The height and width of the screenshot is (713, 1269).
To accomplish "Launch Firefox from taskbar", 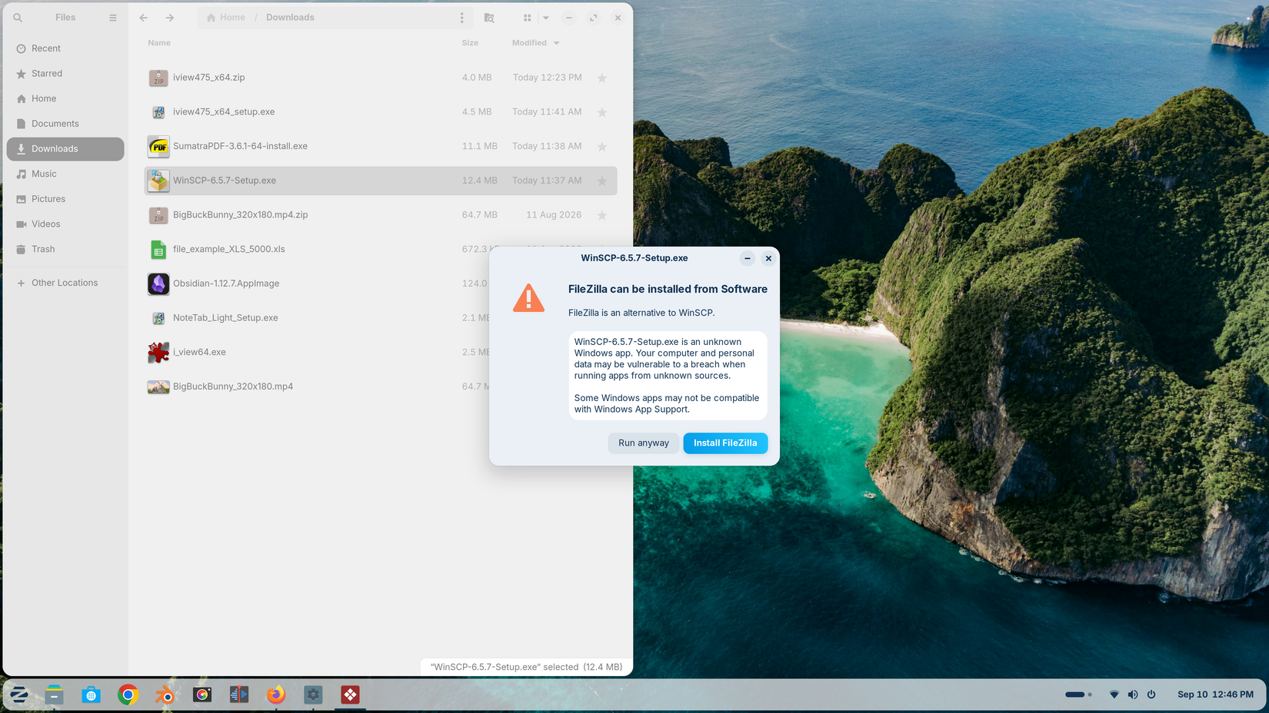I will coord(276,695).
